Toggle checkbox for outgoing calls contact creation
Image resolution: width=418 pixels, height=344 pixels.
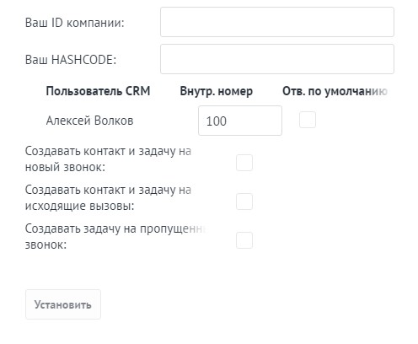pos(244,202)
